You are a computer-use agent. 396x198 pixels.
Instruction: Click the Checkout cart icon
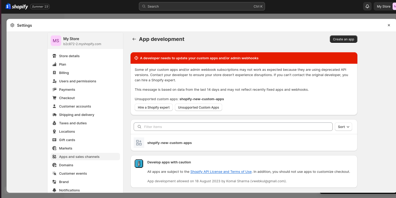click(54, 98)
